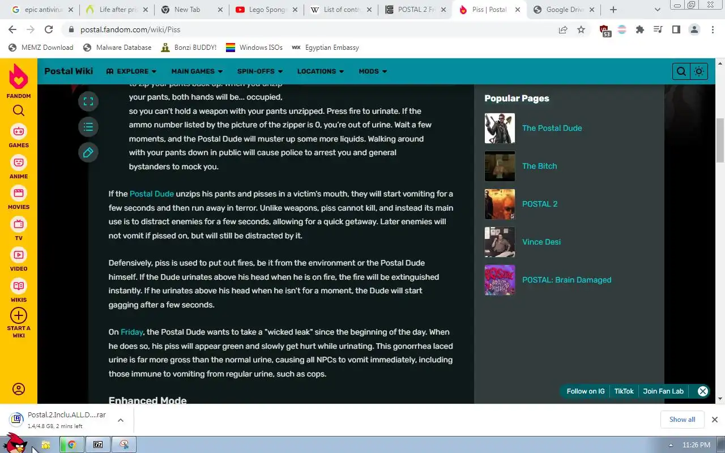Open the Fandom sidebar search icon
The width and height of the screenshot is (725, 453).
click(x=19, y=110)
